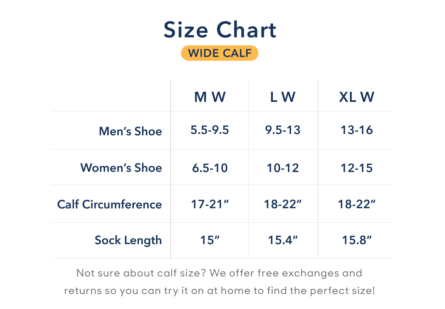445x309 pixels.
Task: Click the Calf Circumference row label
Action: (x=109, y=204)
